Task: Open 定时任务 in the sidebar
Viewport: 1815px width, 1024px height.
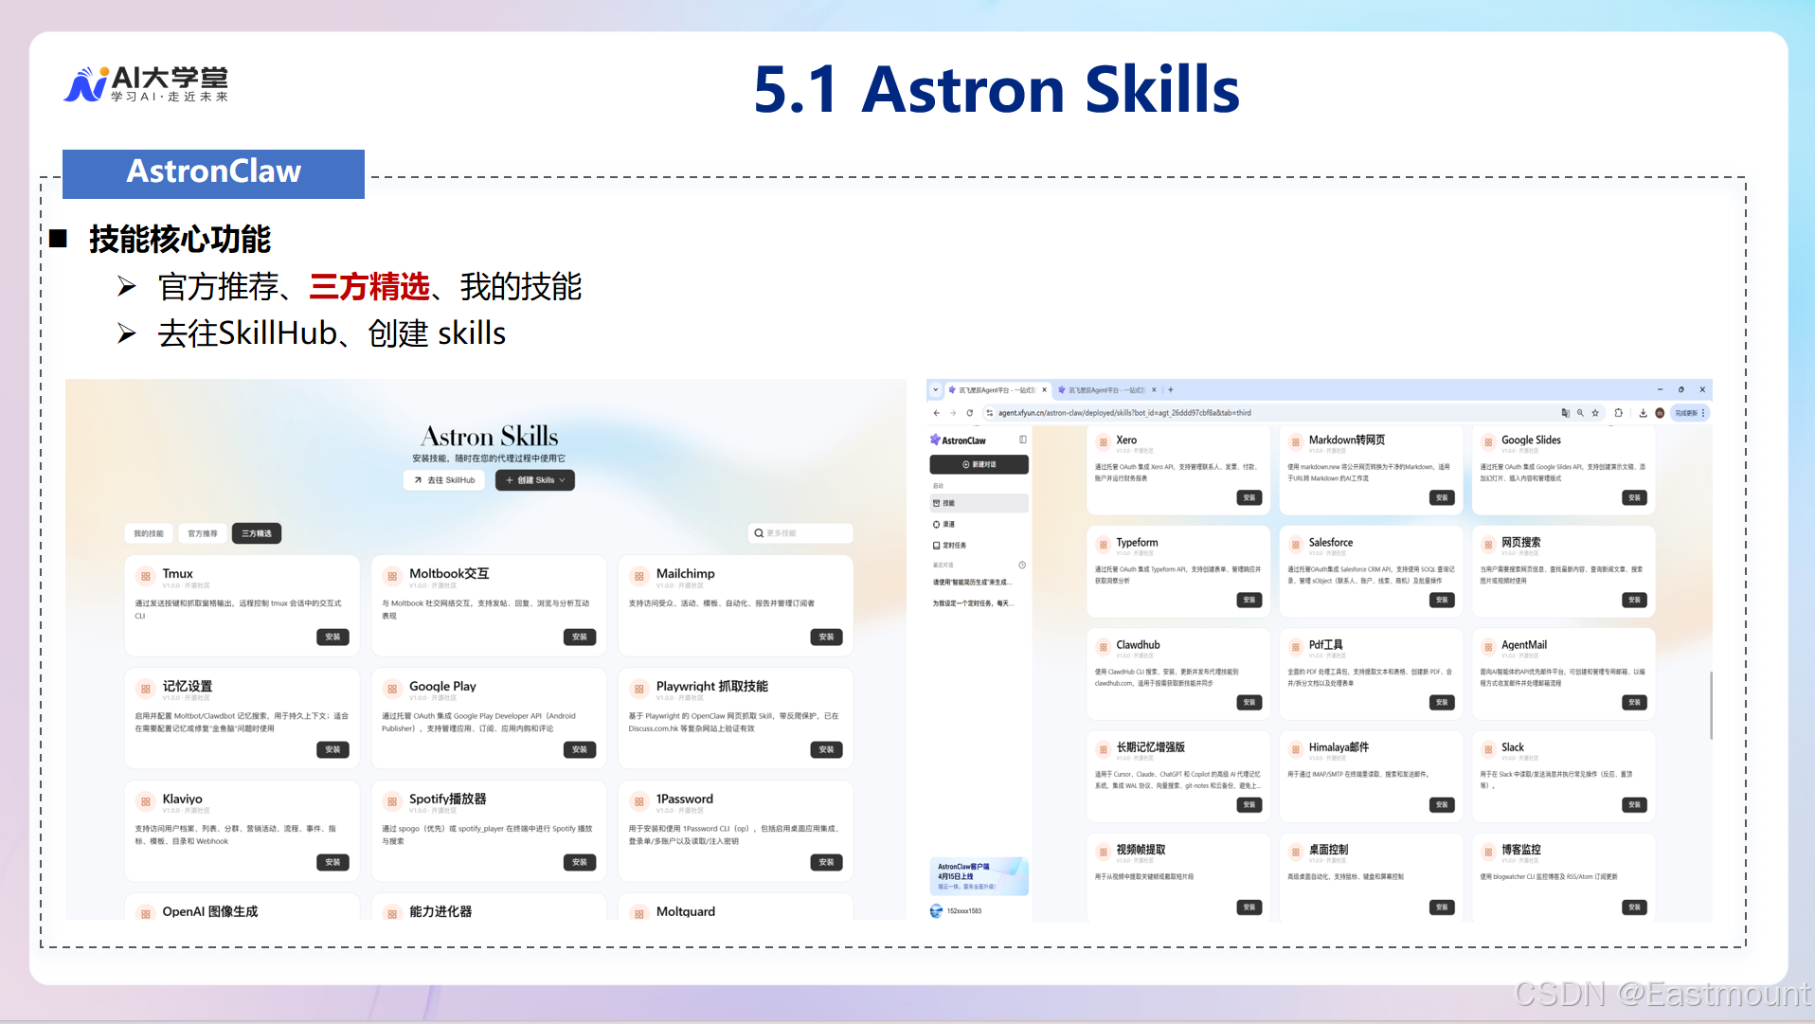Action: (979, 545)
